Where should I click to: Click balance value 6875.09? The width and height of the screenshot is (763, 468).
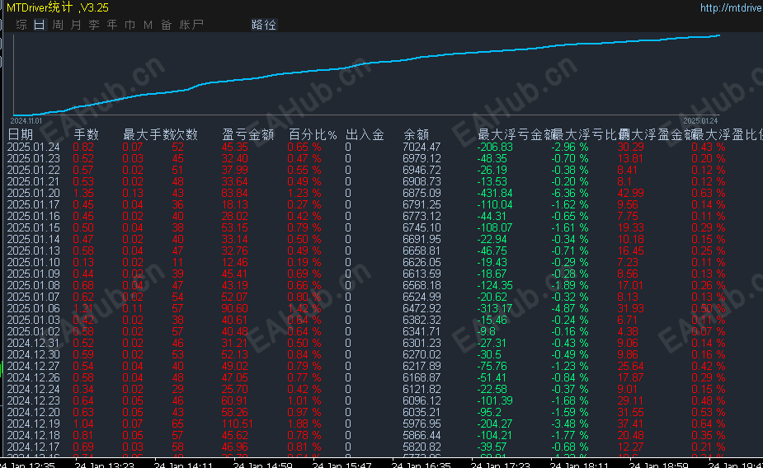pyautogui.click(x=422, y=193)
